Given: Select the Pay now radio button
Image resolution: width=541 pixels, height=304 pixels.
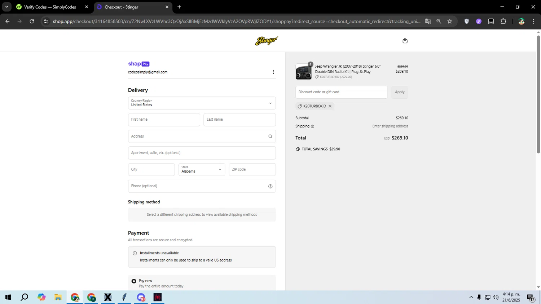Looking at the screenshot, I should [134, 281].
